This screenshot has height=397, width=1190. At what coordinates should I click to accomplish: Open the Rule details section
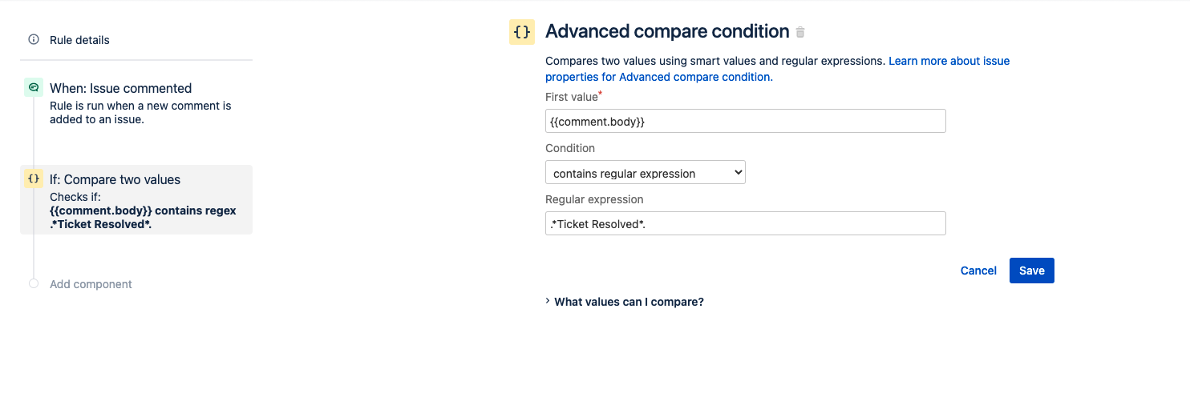click(79, 40)
